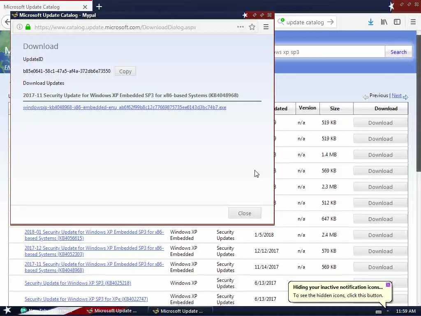Close the Microsoft Update Catalog tab
Viewport: 421px width, 316px height.
85,7
